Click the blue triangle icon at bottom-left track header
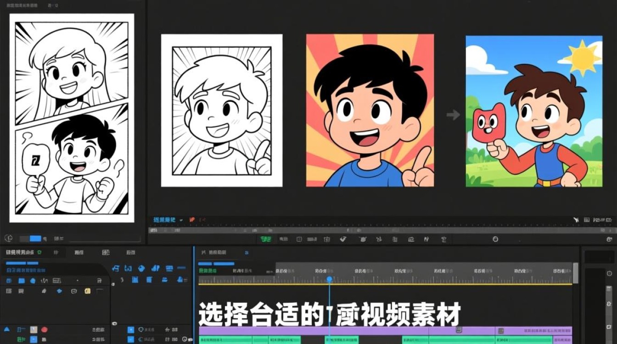The image size is (617, 344). pyautogui.click(x=7, y=329)
